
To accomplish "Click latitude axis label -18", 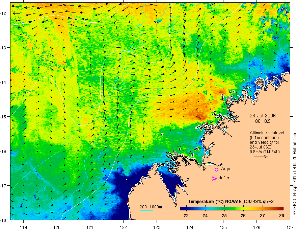I will click(x=3, y=220).
